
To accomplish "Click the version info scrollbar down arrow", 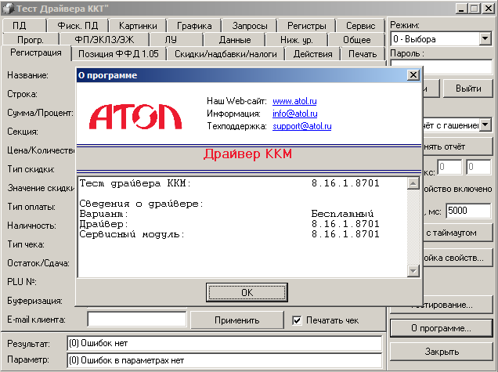I will coord(413,271).
